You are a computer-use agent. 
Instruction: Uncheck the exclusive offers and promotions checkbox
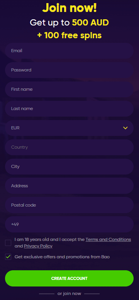8,257
